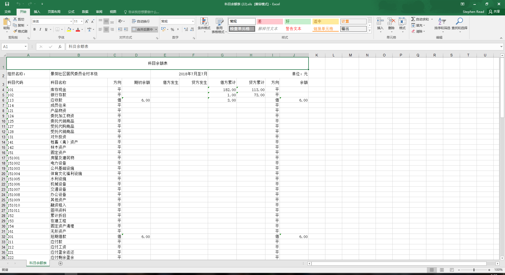Screen dimensions: 505x275
Task: Click the zoom slider handle
Action: (x=474, y=270)
